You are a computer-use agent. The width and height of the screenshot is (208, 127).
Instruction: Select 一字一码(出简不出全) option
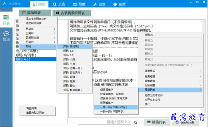coord(116,107)
